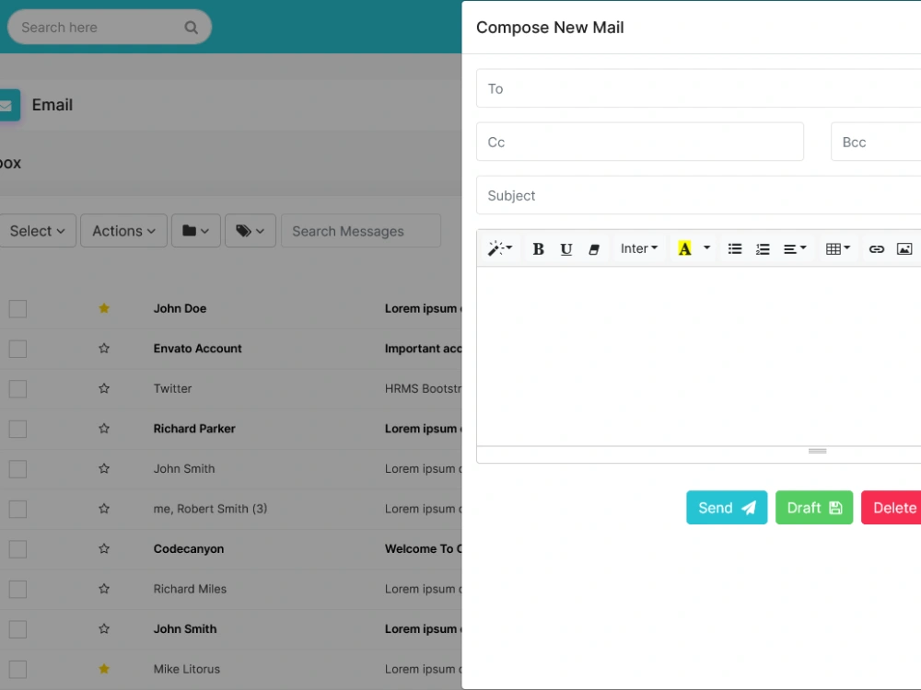The height and width of the screenshot is (690, 921).
Task: Open the Mike Litorus sender name
Action: [187, 669]
